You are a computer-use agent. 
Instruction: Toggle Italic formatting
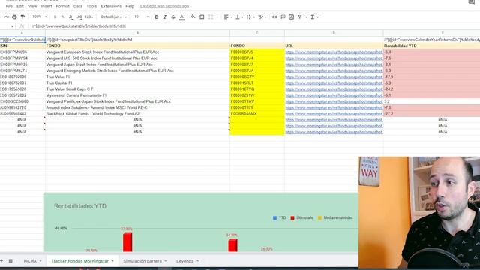tap(165, 16)
